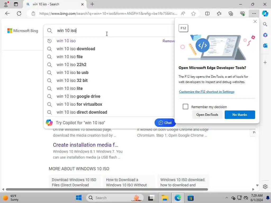The width and height of the screenshot is (271, 203).
Task: Open Copilot sidebar icon
Action: click(x=265, y=13)
